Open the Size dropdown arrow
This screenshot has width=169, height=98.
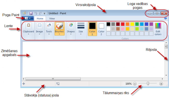(81, 34)
